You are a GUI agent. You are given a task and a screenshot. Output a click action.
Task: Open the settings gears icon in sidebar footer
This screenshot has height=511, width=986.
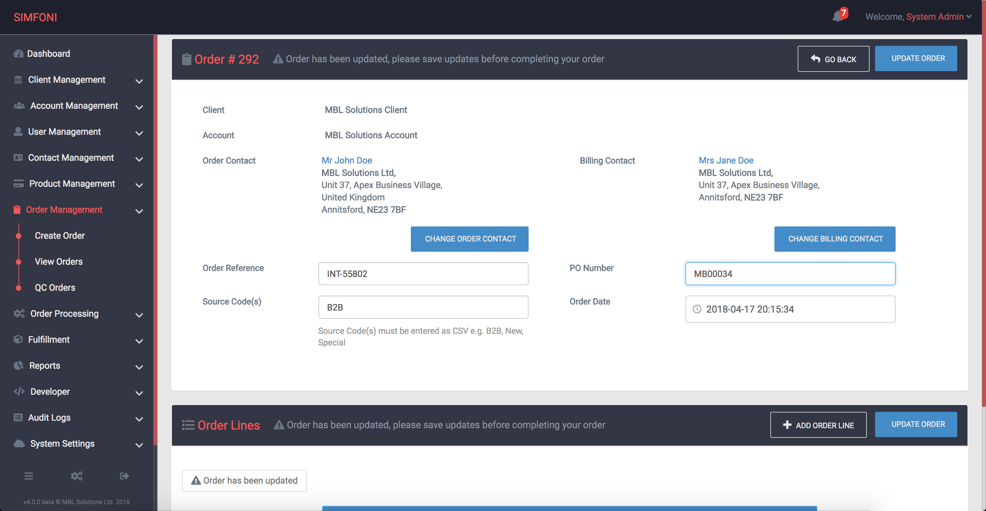(77, 476)
